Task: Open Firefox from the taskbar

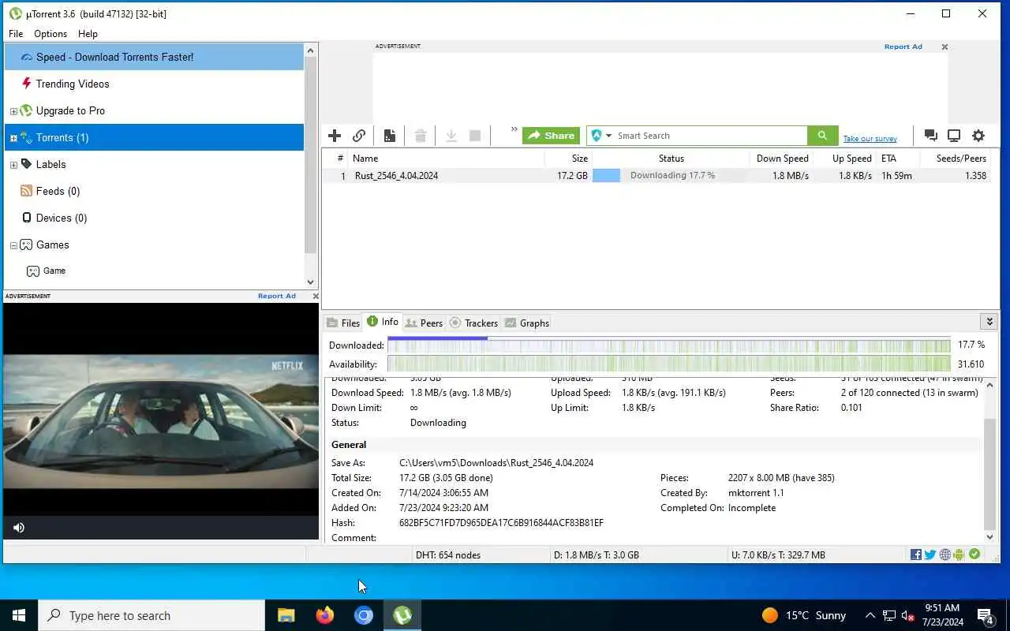Action: 324,615
